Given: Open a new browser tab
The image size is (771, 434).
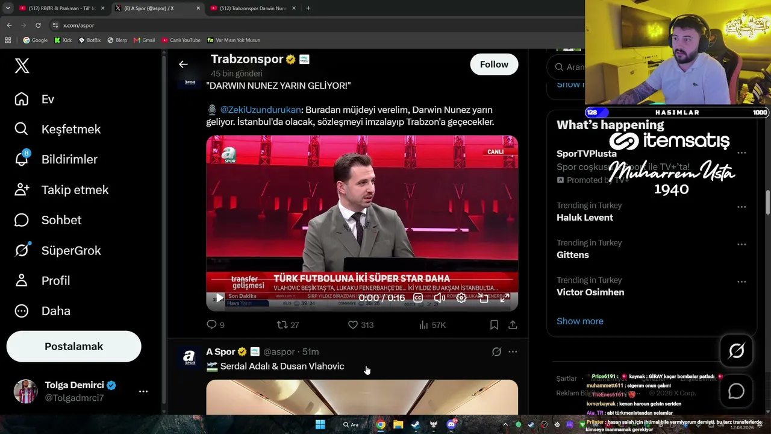Looking at the screenshot, I should [308, 8].
